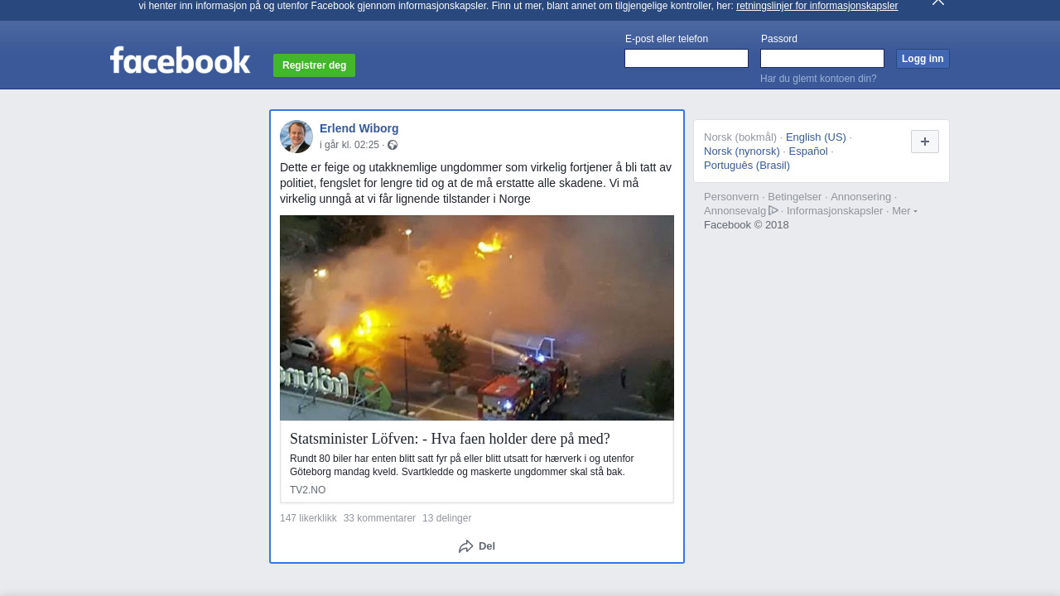
Task: Open Erlend Wiborg name link
Action: [x=359, y=128]
